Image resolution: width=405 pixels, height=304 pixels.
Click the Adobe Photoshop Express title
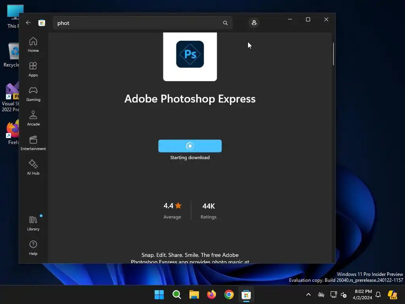(190, 99)
